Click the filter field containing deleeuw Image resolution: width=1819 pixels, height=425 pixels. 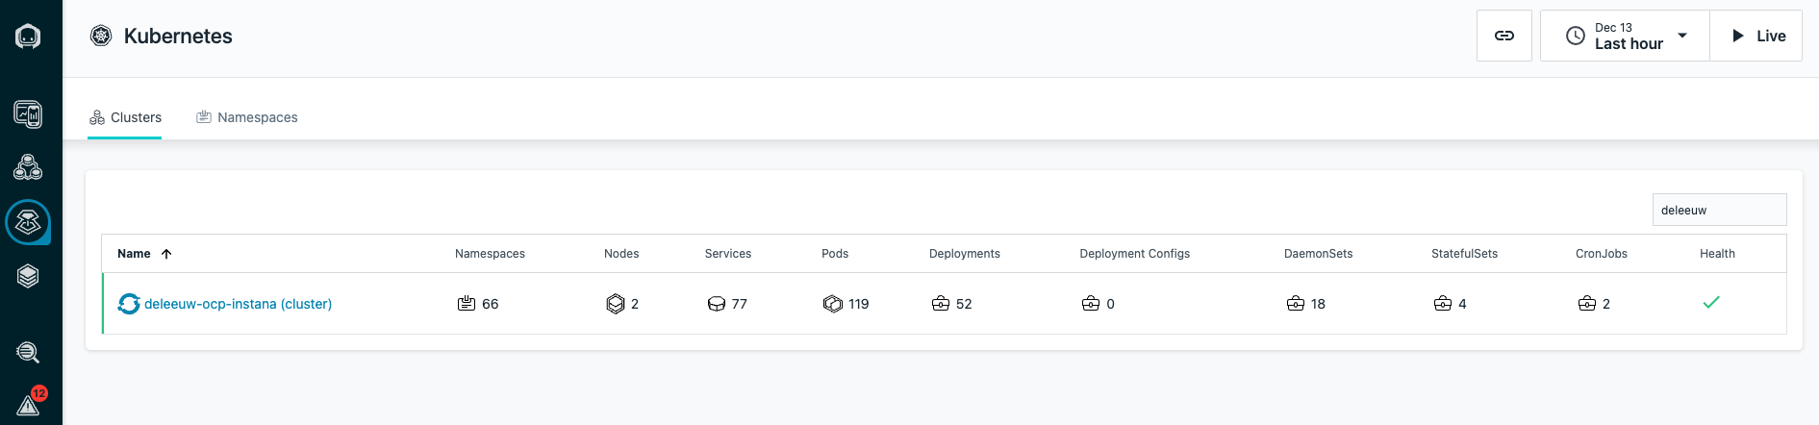tap(1719, 210)
